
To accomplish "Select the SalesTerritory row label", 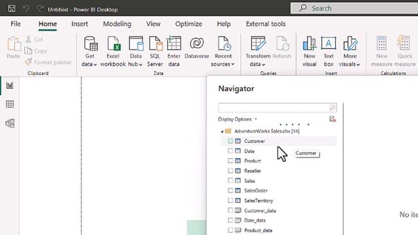I will 259,200.
